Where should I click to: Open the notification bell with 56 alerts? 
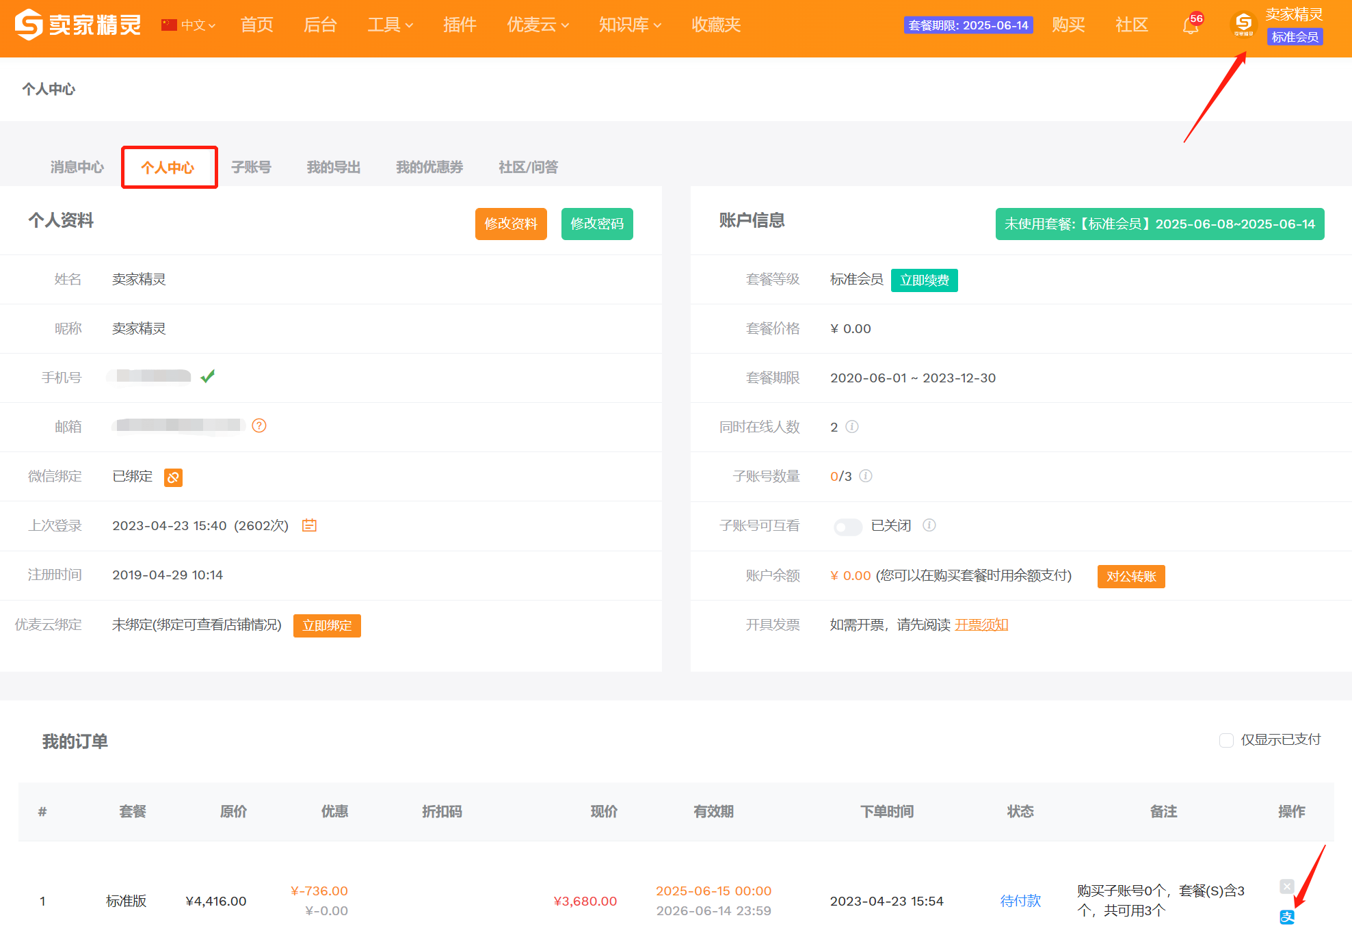pyautogui.click(x=1191, y=25)
